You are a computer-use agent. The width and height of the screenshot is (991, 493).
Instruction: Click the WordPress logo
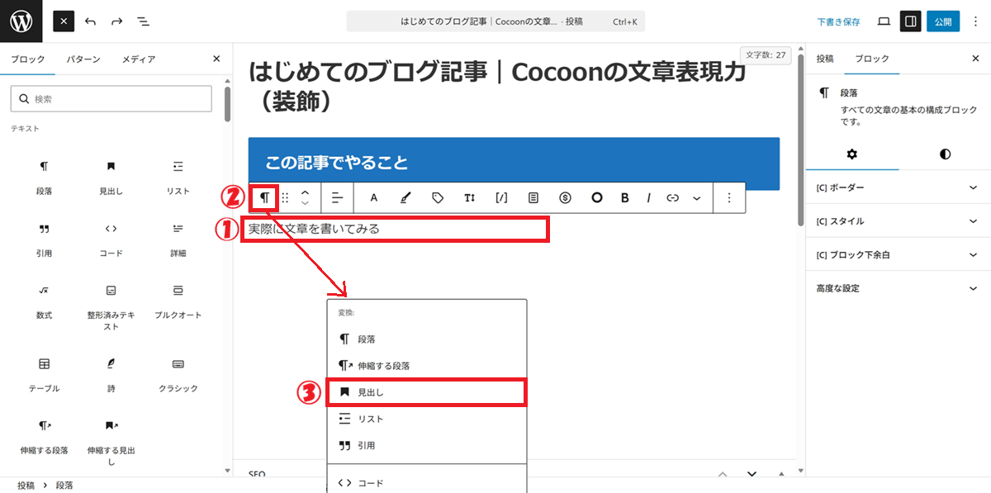click(21, 21)
